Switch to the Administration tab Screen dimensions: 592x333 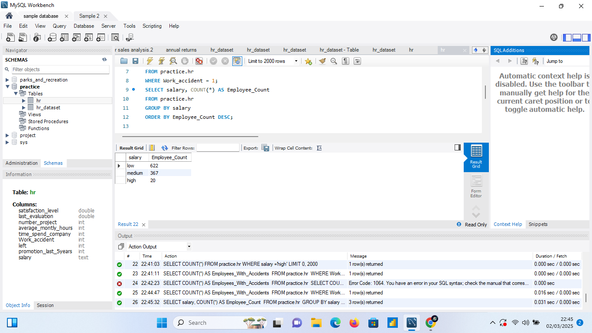pos(22,163)
